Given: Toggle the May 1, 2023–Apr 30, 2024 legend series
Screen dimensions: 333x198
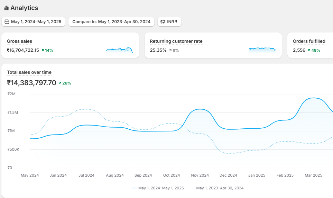Looking at the screenshot, I should click(217, 188).
